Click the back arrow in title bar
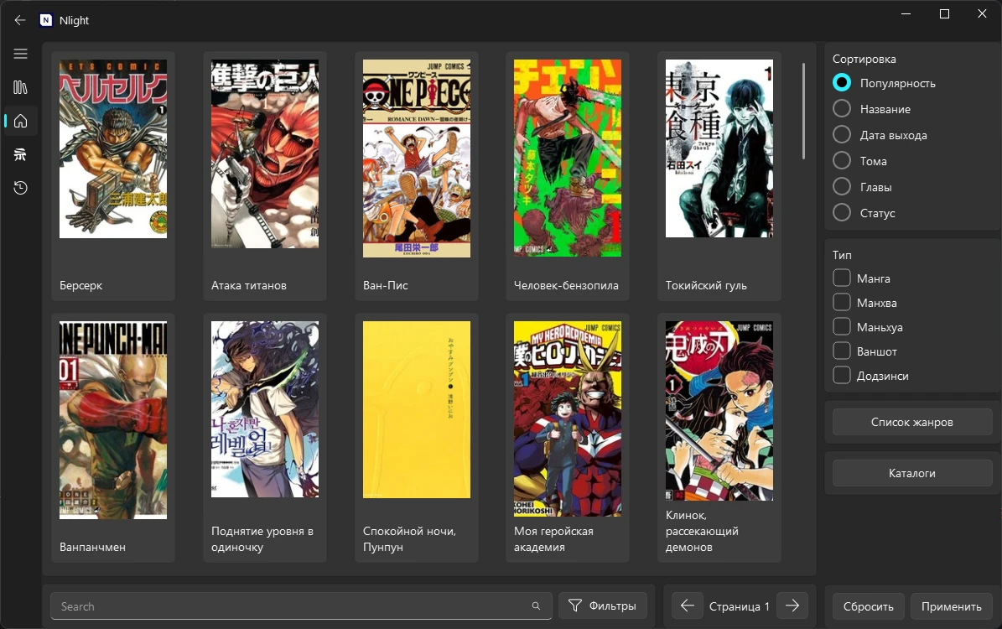This screenshot has width=1002, height=629. (20, 20)
